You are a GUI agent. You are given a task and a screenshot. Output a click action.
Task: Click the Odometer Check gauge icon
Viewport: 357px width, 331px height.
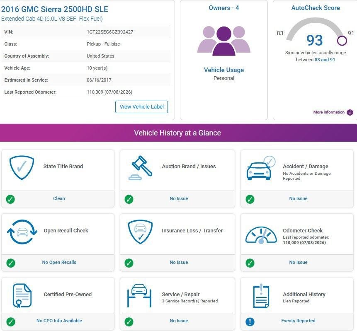261,235
